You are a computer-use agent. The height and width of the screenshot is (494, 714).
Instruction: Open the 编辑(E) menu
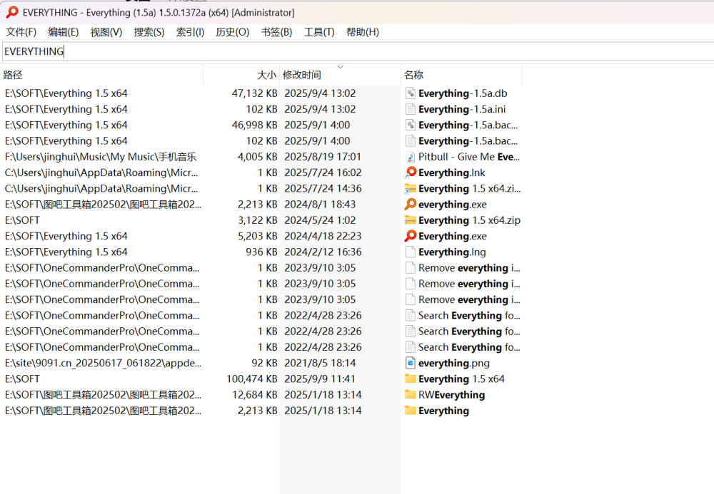pos(64,32)
